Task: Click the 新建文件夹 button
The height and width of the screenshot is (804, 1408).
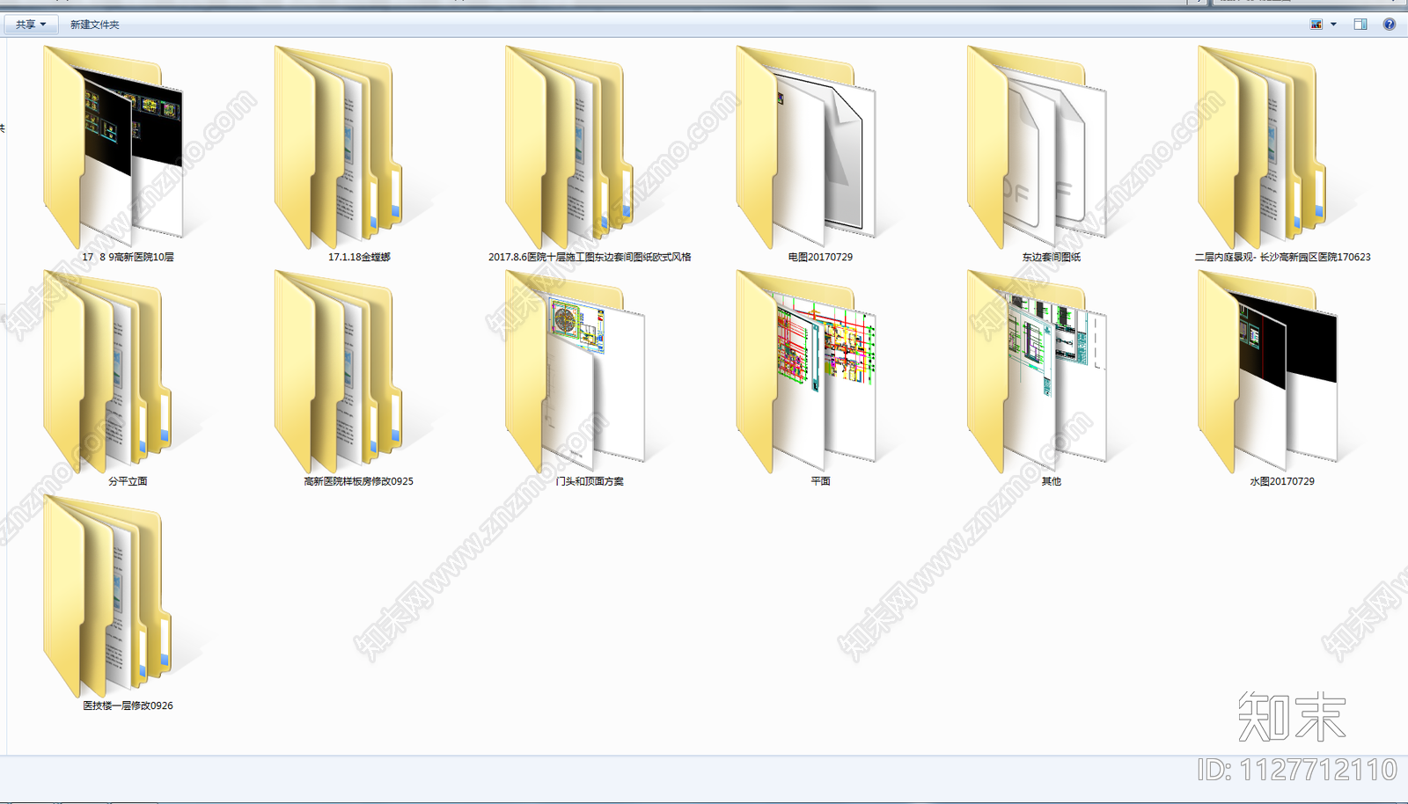Action: coord(95,25)
